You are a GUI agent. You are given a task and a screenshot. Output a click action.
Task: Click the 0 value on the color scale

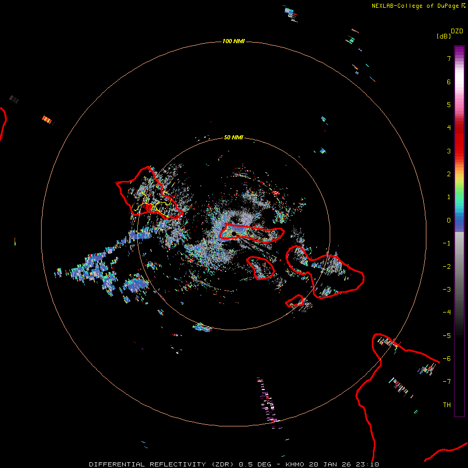(x=449, y=220)
